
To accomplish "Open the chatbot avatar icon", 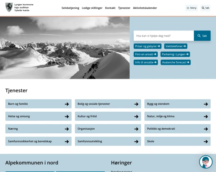I will tap(206, 162).
